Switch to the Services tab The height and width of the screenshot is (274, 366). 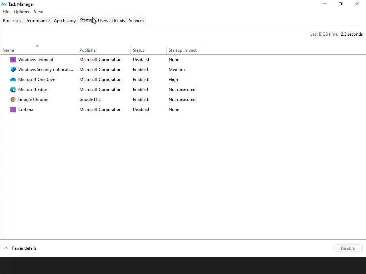coord(137,20)
